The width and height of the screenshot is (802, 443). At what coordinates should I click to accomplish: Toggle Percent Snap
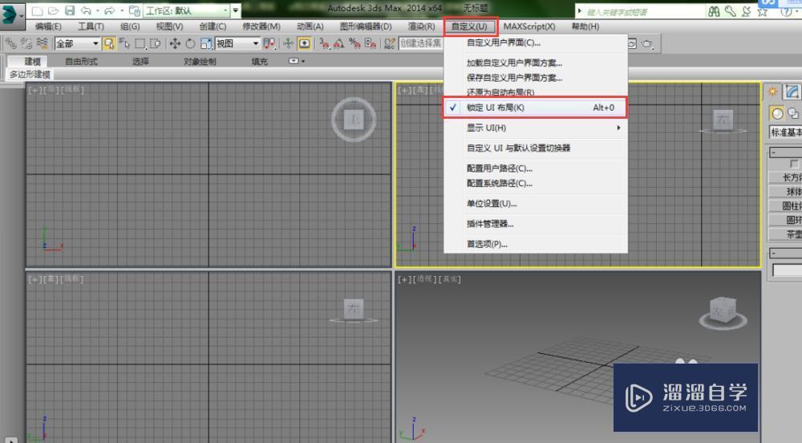(x=354, y=43)
